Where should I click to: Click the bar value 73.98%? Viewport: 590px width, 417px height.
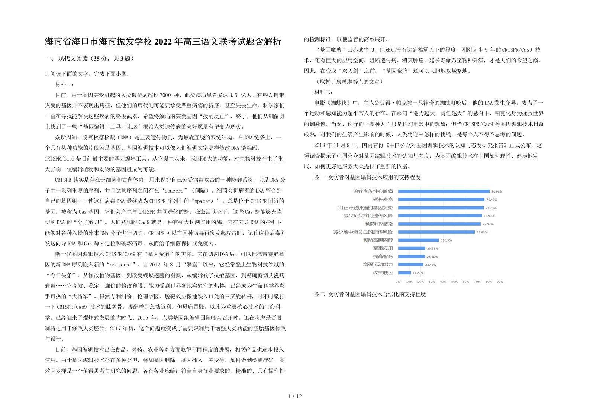(489, 216)
